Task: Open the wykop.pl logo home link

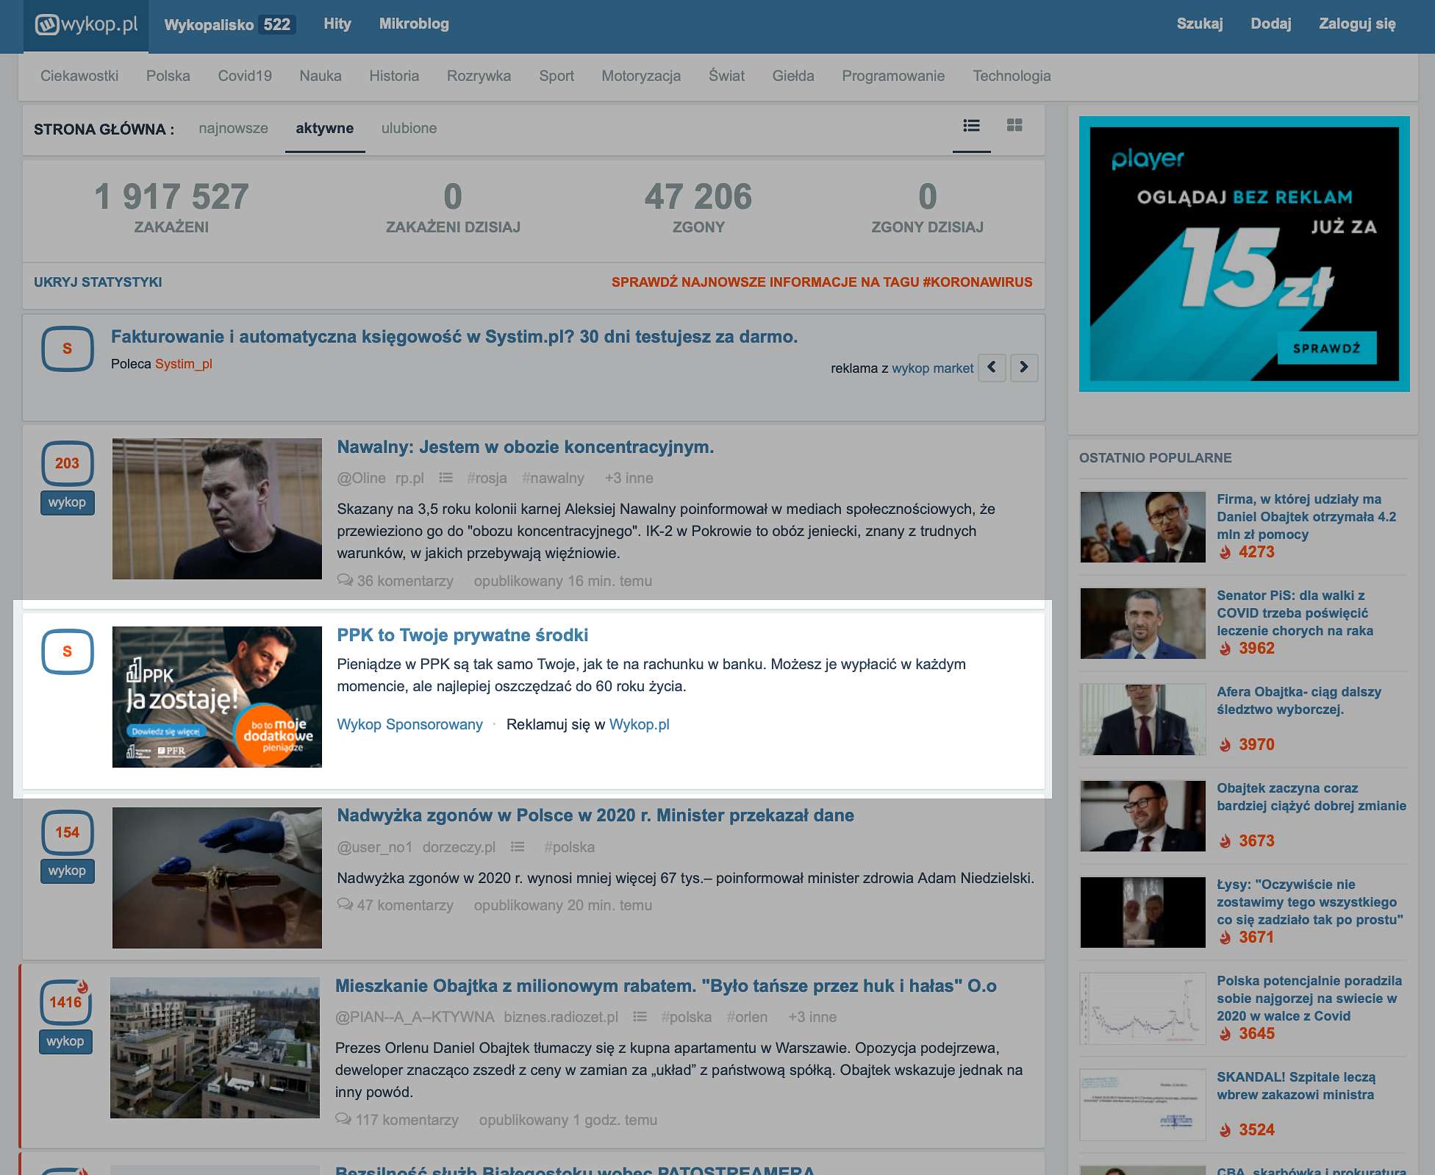Action: (86, 25)
